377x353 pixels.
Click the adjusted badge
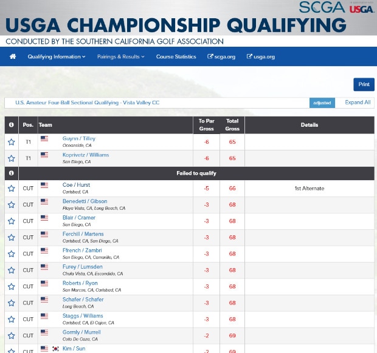coord(322,103)
